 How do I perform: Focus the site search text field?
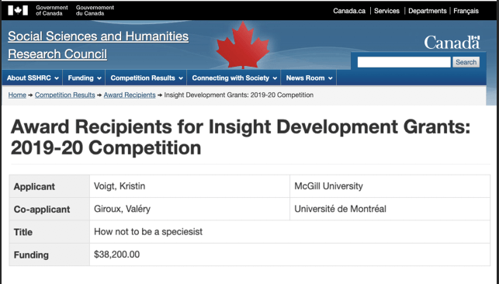[404, 62]
